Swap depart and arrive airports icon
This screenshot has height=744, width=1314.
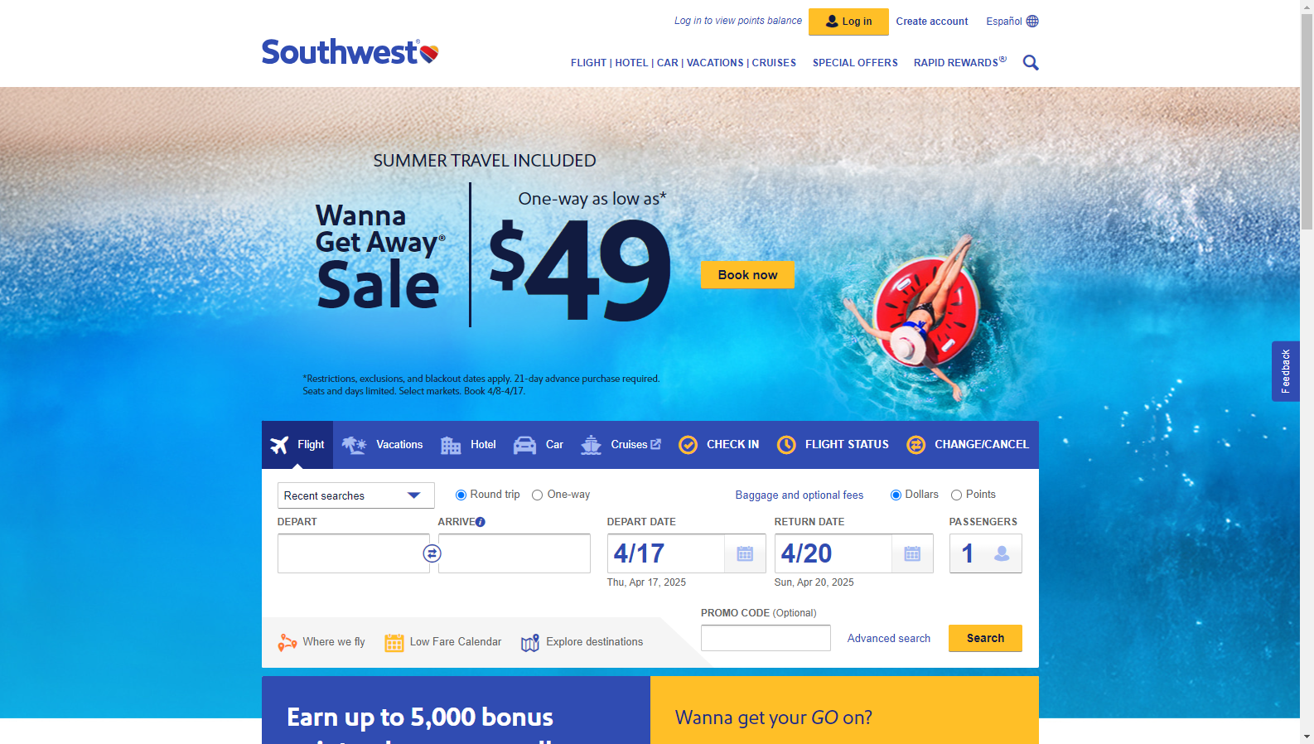click(432, 553)
